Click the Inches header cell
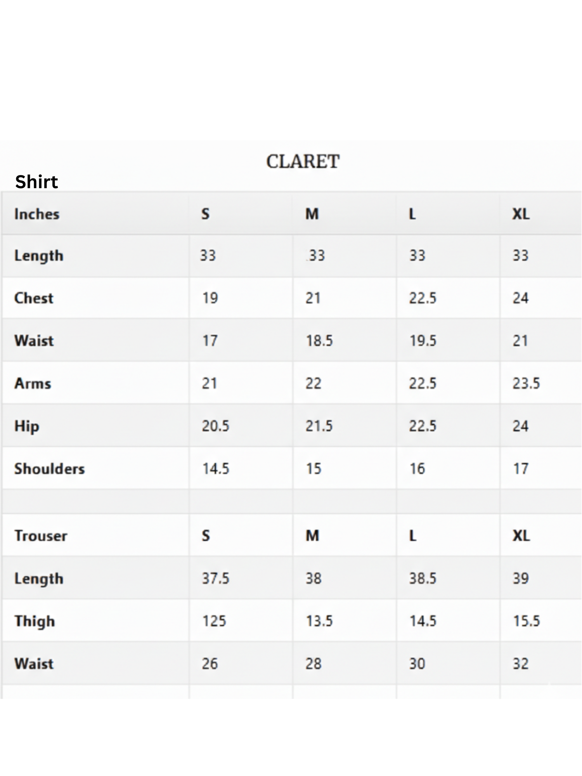The height and width of the screenshot is (776, 582). (37, 214)
